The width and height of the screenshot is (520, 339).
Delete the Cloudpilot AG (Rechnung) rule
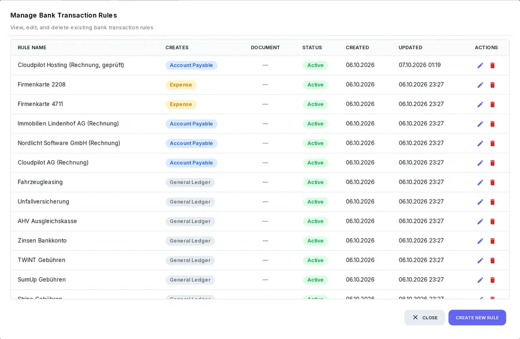[x=492, y=163]
